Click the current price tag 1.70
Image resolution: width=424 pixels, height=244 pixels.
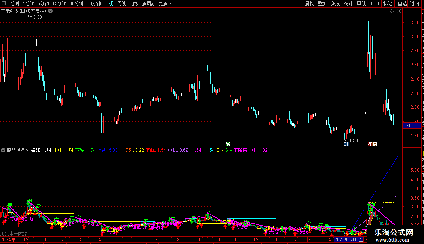tap(412, 125)
